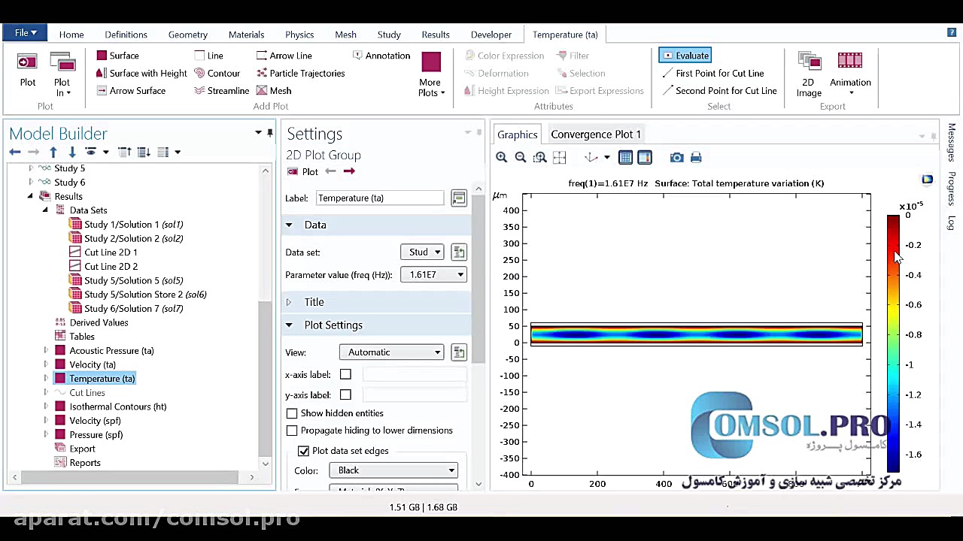Move node down in Model Builder
The width and height of the screenshot is (963, 541).
coord(72,152)
